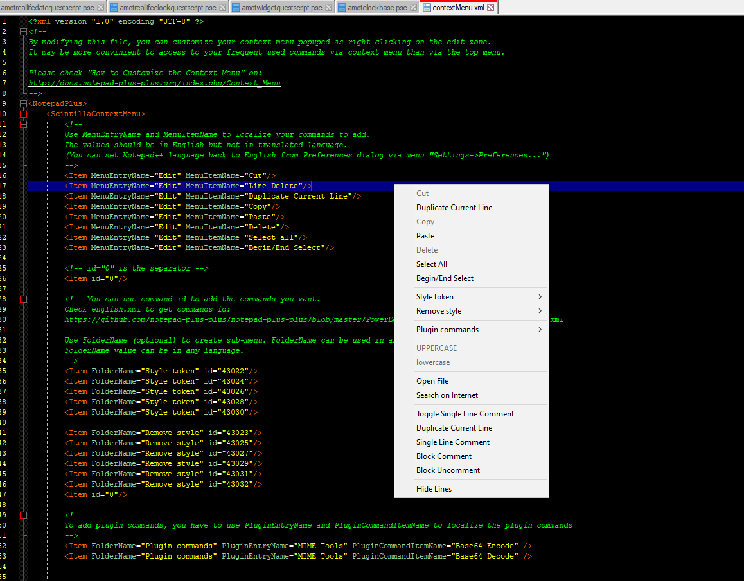
Task: Click the Remove style id="43032" line
Action: coord(163,484)
